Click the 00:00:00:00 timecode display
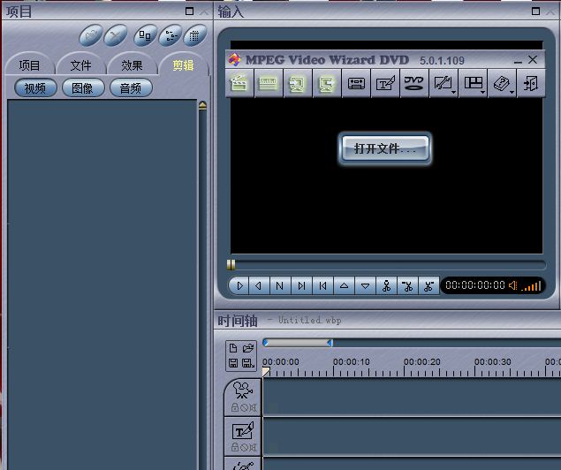 pos(475,285)
